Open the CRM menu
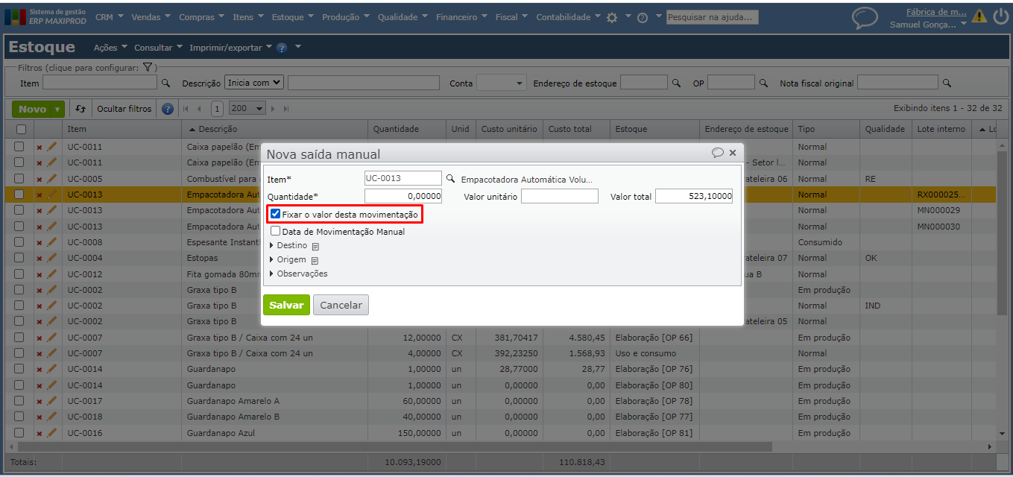The height and width of the screenshot is (477, 1013). tap(109, 17)
